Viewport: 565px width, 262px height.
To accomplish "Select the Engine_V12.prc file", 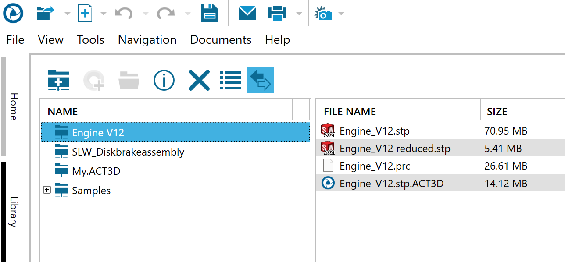I will click(375, 166).
